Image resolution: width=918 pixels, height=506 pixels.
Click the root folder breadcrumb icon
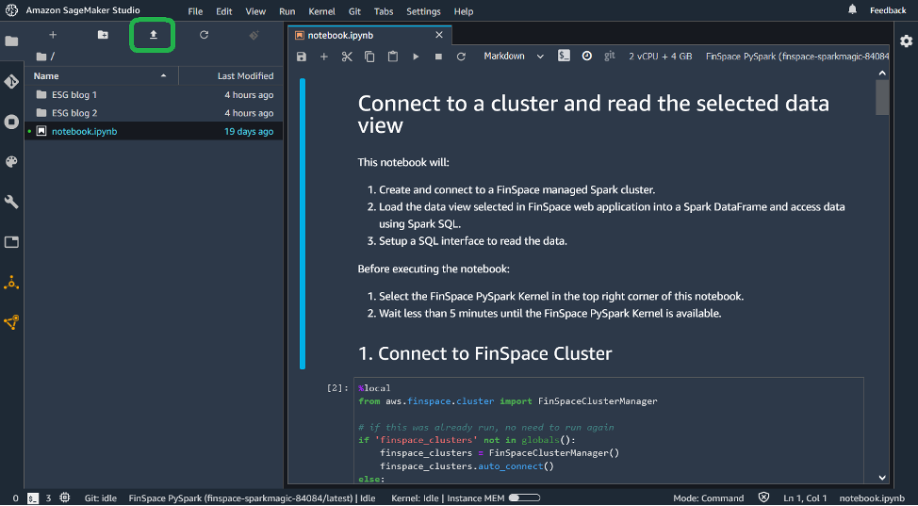pyautogui.click(x=41, y=57)
